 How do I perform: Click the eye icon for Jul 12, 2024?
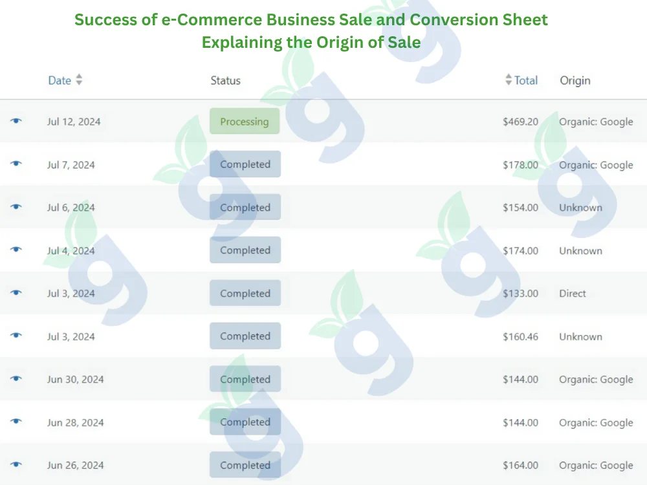(16, 121)
